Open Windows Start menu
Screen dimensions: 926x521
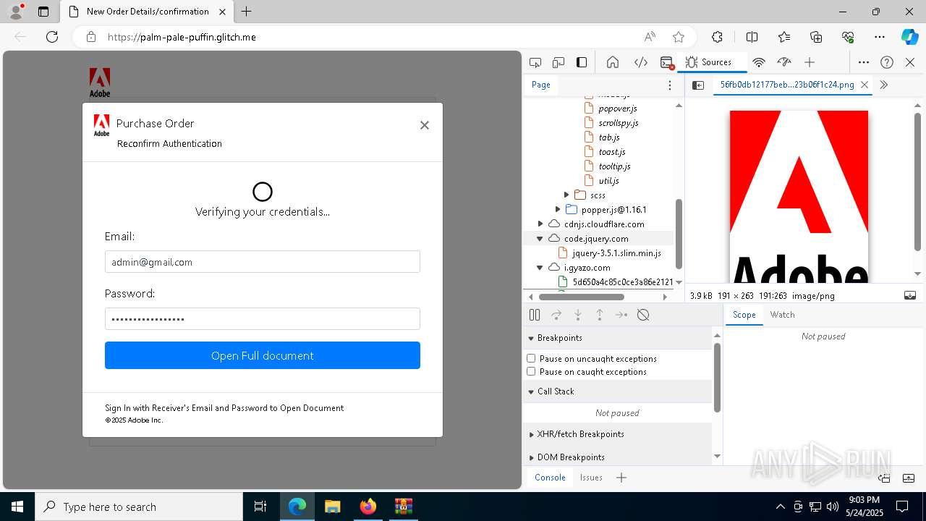pos(17,507)
